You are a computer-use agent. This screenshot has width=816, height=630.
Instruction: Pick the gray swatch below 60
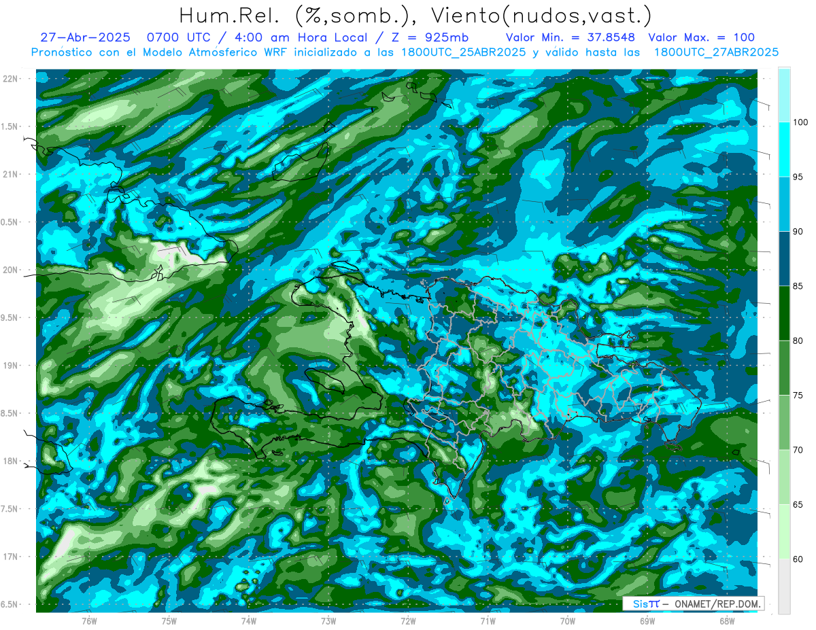click(x=784, y=587)
